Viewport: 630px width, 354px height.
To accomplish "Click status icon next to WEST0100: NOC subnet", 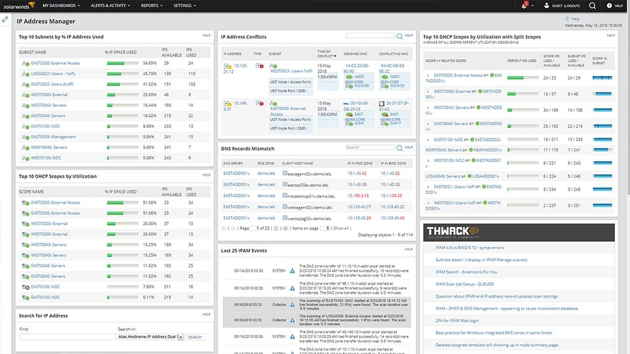I will coord(26,158).
